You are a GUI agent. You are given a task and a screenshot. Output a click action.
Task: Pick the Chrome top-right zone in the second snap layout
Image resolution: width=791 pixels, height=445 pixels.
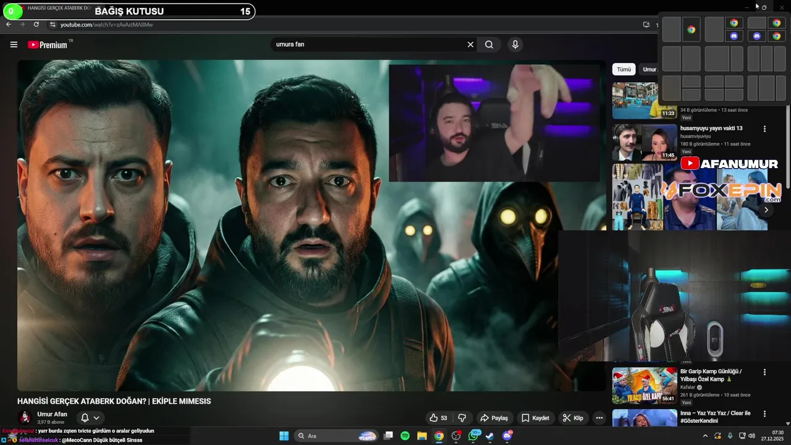734,23
